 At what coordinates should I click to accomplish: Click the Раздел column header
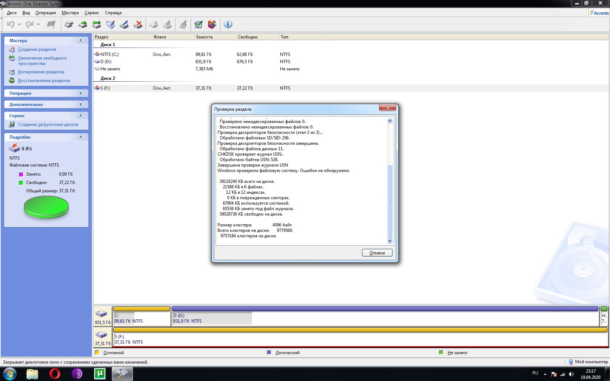(123, 37)
